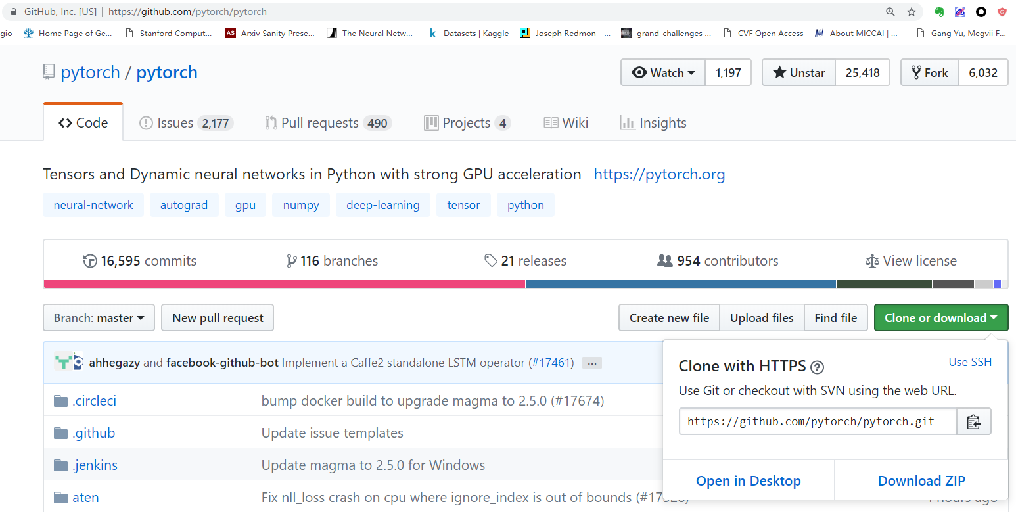The width and height of the screenshot is (1016, 512).
Task: Click the pytorch organization link
Action: click(x=90, y=72)
